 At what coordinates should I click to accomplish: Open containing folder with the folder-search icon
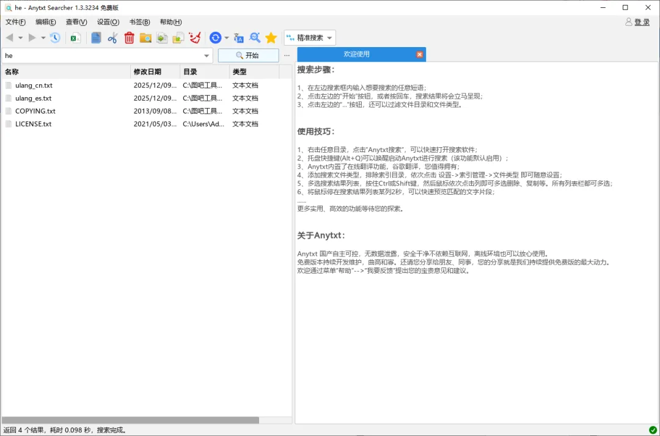pyautogui.click(x=145, y=38)
